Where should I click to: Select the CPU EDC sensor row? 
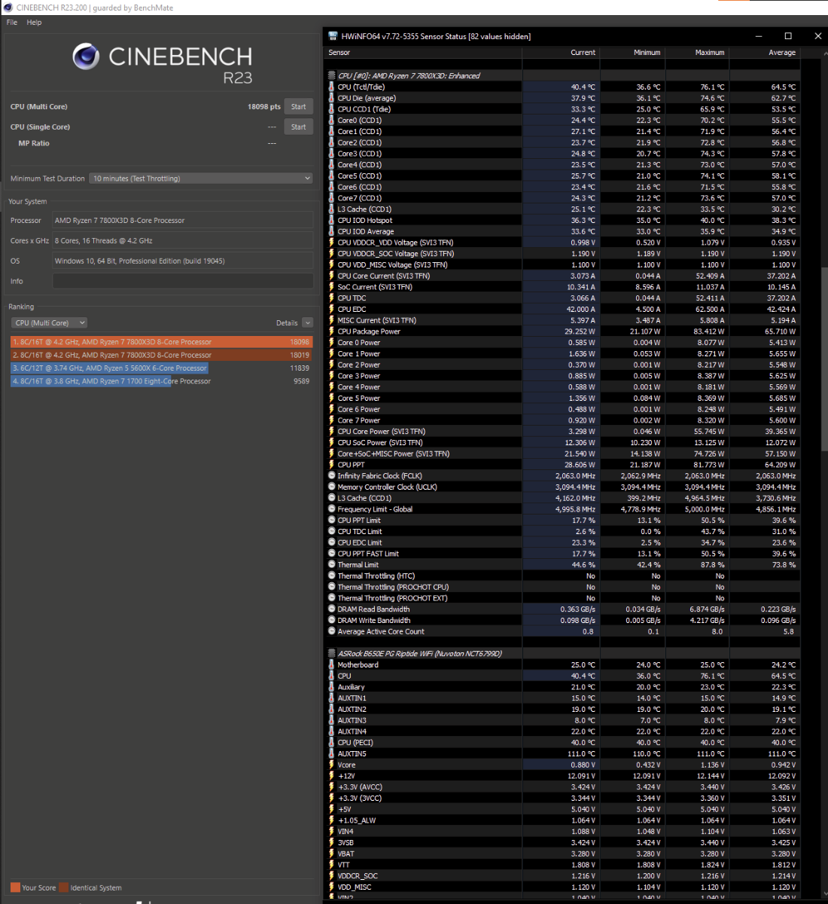[563, 309]
